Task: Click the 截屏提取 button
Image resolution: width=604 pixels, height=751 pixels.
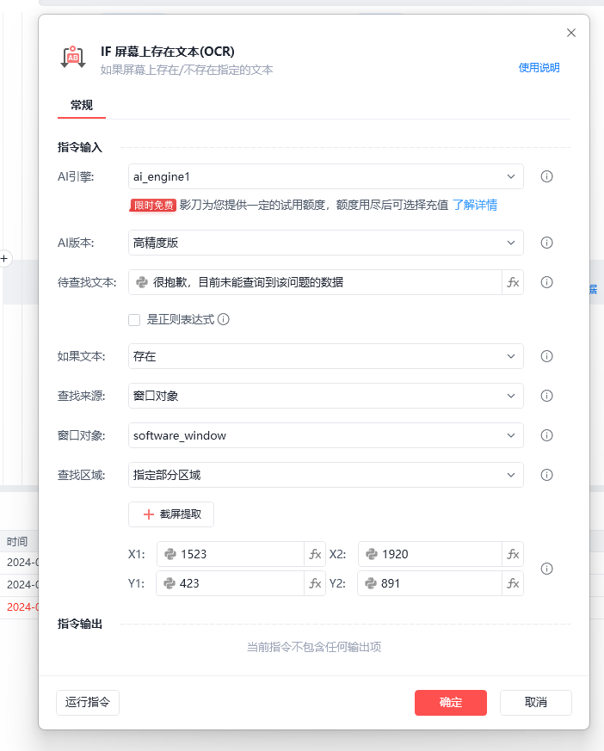Action: (x=171, y=514)
